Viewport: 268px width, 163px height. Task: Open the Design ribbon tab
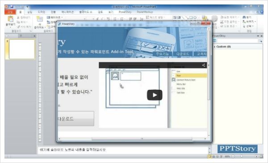tap(42, 12)
